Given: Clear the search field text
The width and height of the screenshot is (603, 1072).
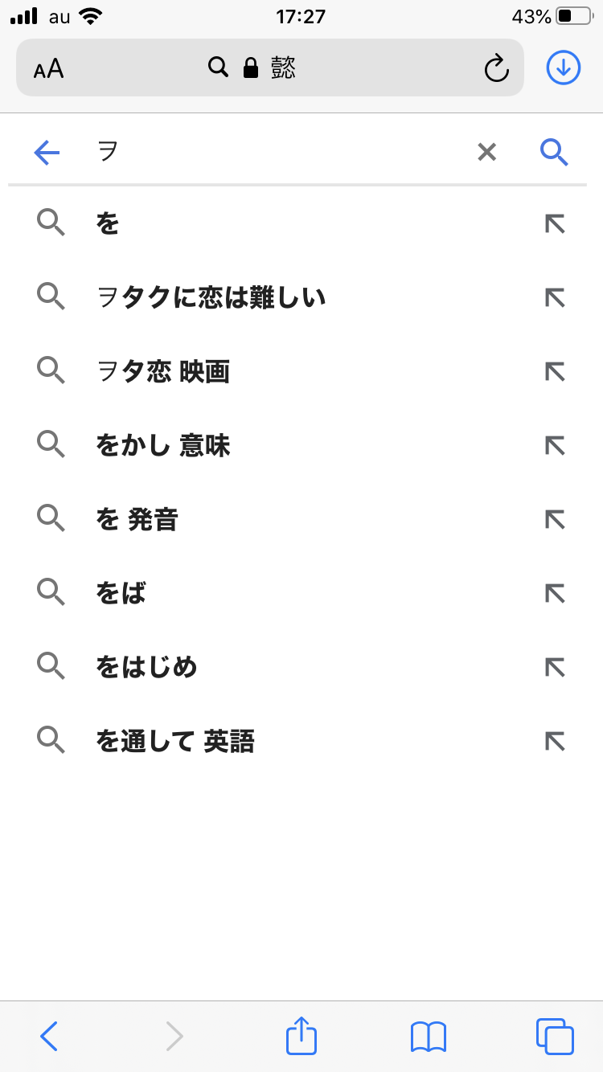Looking at the screenshot, I should pos(486,151).
